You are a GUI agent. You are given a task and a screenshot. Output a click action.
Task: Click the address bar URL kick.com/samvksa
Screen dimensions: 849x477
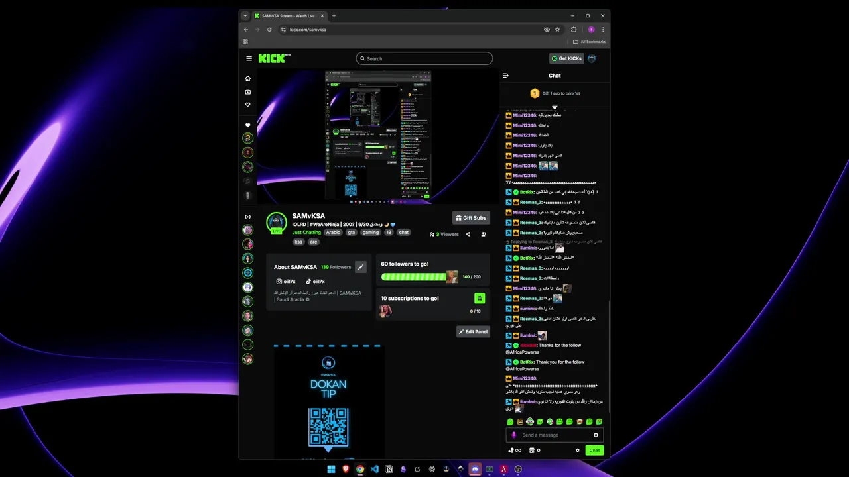click(x=308, y=29)
